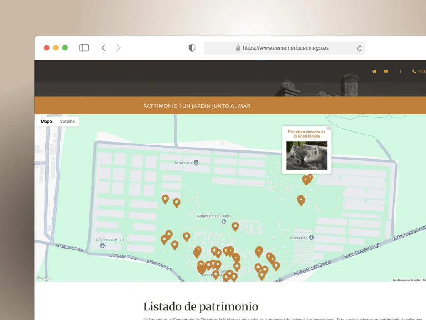Click the upper Cementerio place icon

[x=196, y=162]
